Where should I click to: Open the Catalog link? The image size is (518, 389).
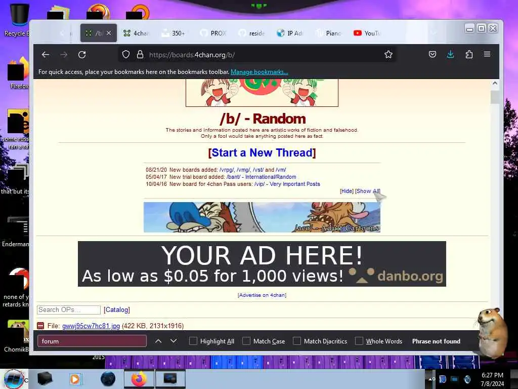117,309
